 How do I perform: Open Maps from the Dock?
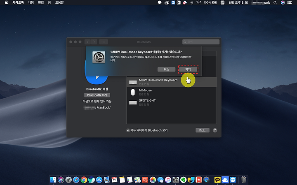137,180
